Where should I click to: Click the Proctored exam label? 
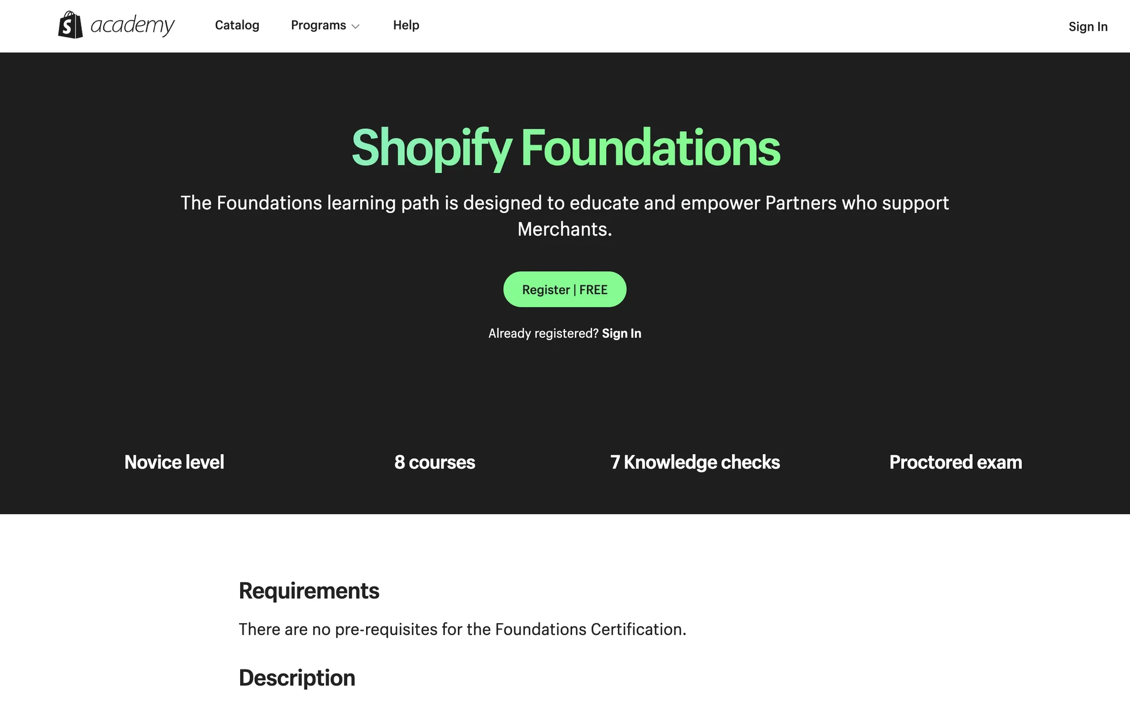[x=955, y=462]
